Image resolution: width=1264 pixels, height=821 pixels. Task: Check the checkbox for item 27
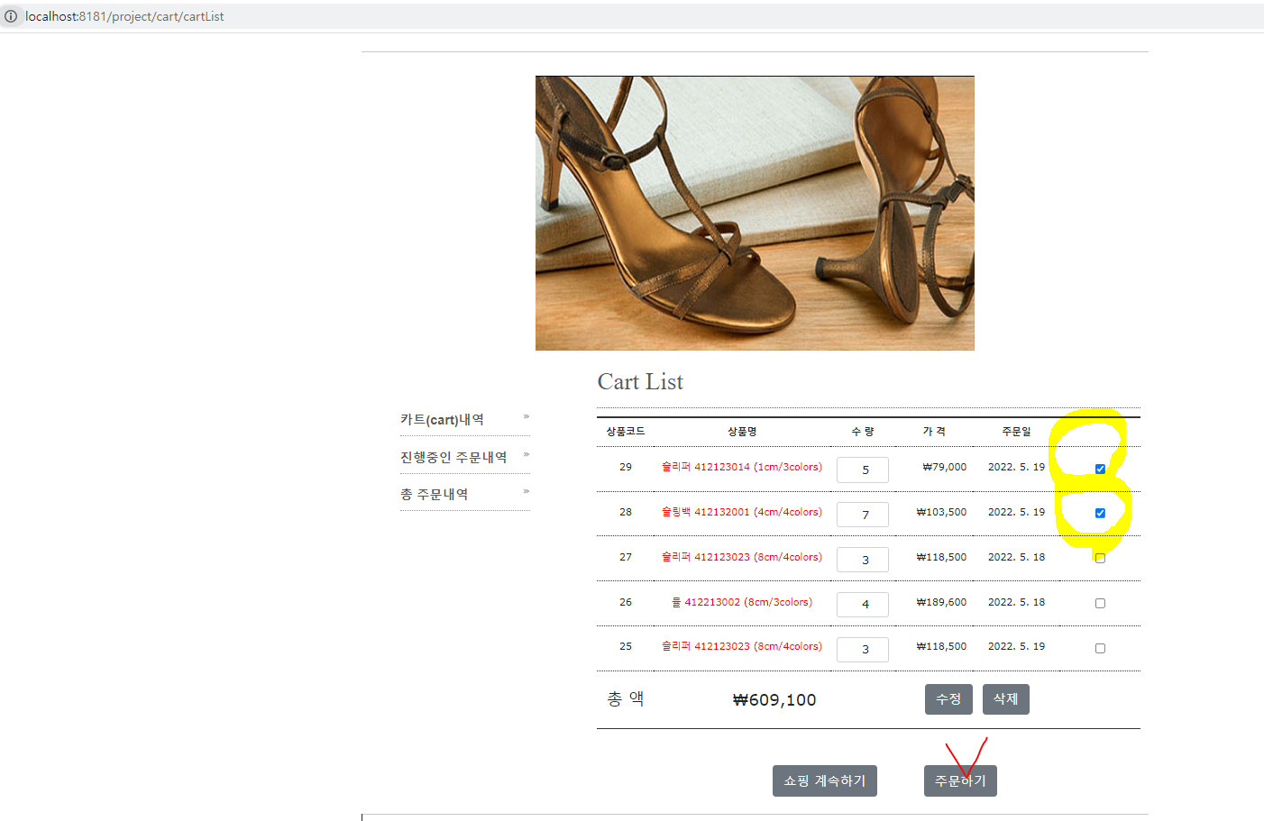coord(1100,558)
